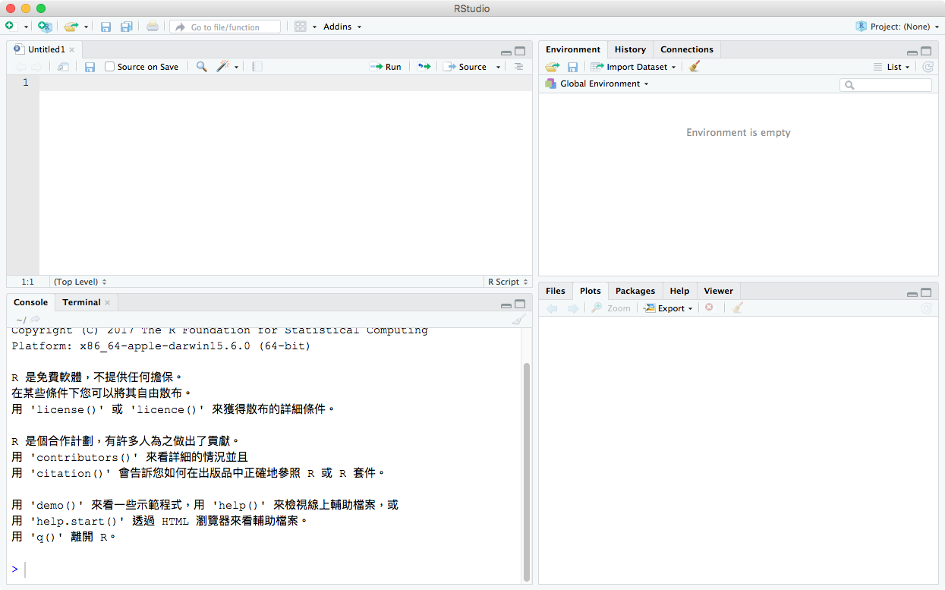This screenshot has height=590, width=945.
Task: Switch to the Packages tab
Action: click(635, 291)
